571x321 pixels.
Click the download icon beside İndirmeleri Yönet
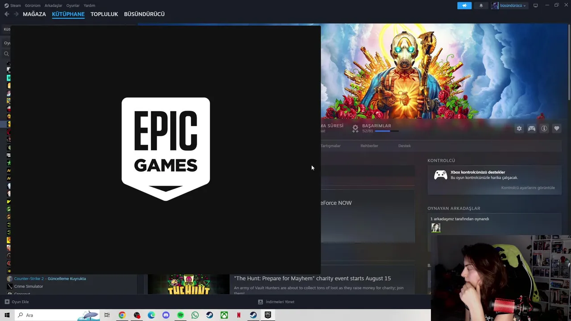click(x=261, y=302)
